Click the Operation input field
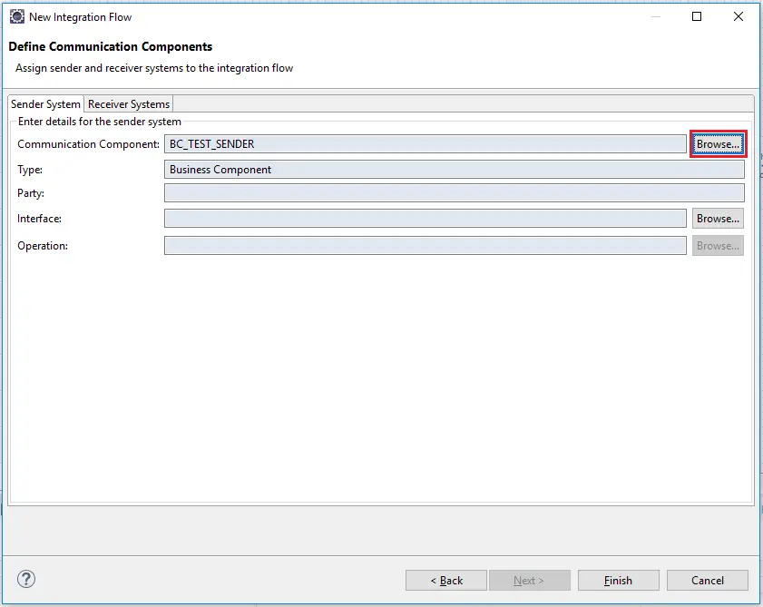This screenshot has height=607, width=763. pyautogui.click(x=426, y=246)
